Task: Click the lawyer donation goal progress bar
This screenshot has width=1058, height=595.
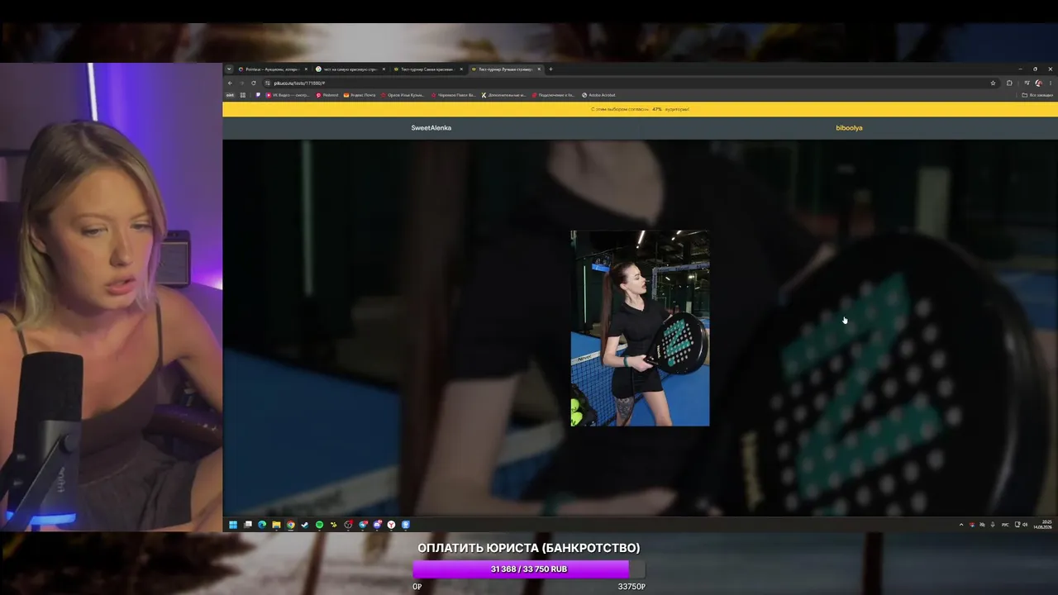Action: click(x=529, y=569)
